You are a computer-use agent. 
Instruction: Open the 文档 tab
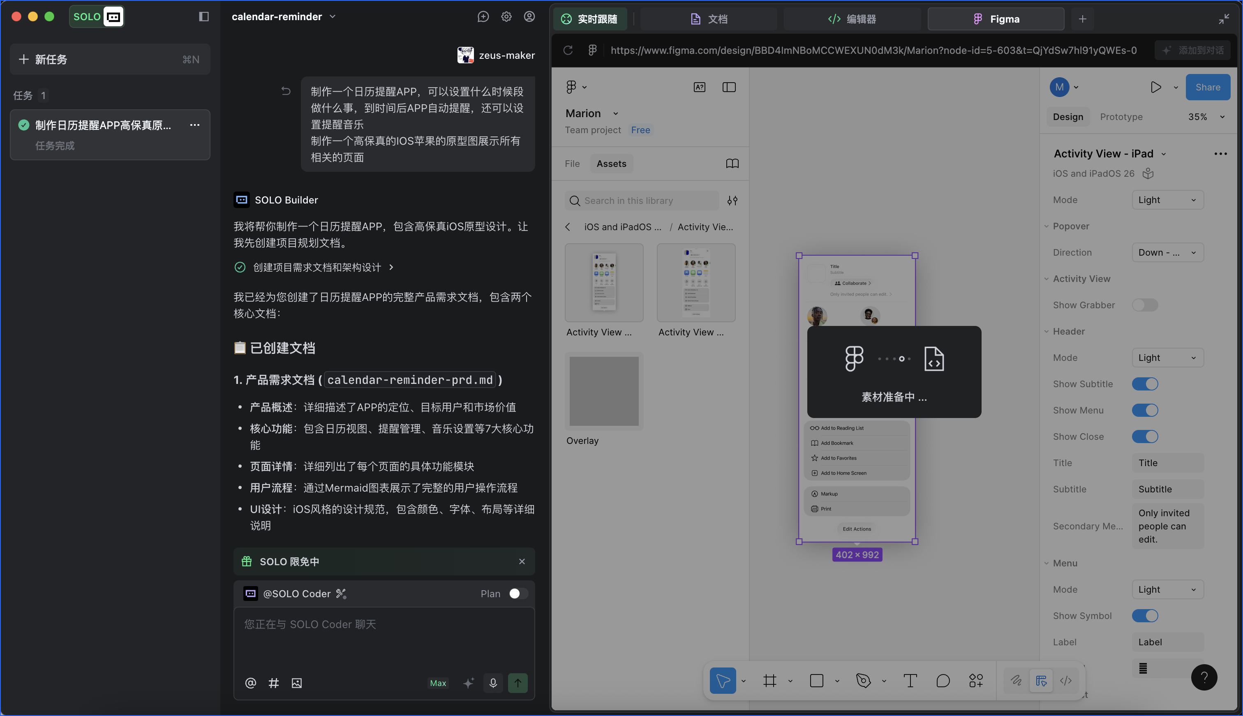[x=709, y=19]
